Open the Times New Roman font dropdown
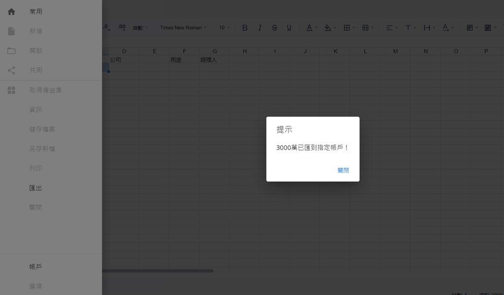Image resolution: width=504 pixels, height=295 pixels. tap(182, 28)
